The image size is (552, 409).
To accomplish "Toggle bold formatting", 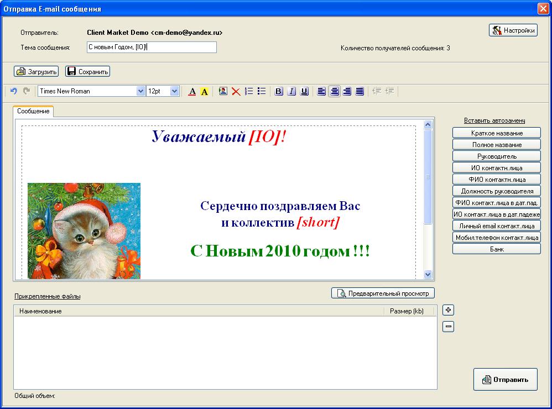I will 278,91.
